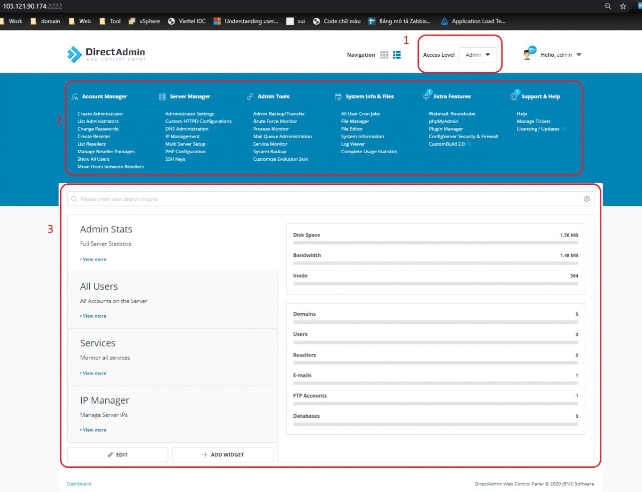This screenshot has height=492, width=642.
Task: Switch navigation to grid icon view
Action: point(384,55)
